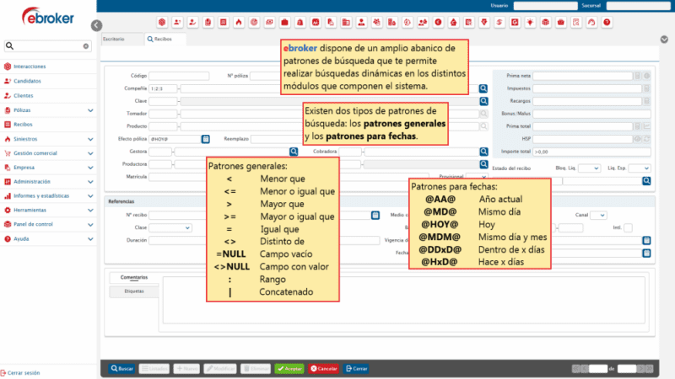Expand the Administración sidebar section
The image size is (675, 379).
(x=90, y=182)
